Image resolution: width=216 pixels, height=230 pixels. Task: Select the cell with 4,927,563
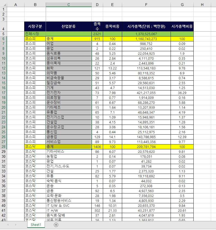[x=146, y=191]
